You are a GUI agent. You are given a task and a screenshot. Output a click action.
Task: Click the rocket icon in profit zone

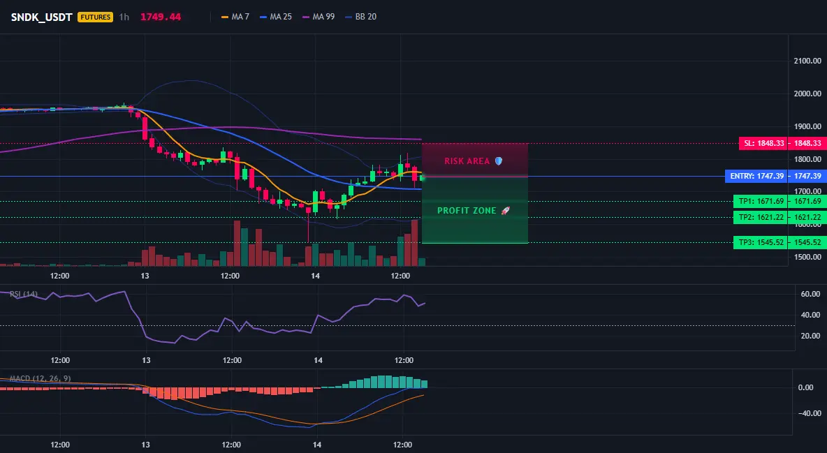click(x=505, y=210)
